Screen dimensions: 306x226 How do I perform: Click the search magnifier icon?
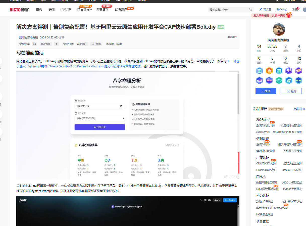(250, 10)
